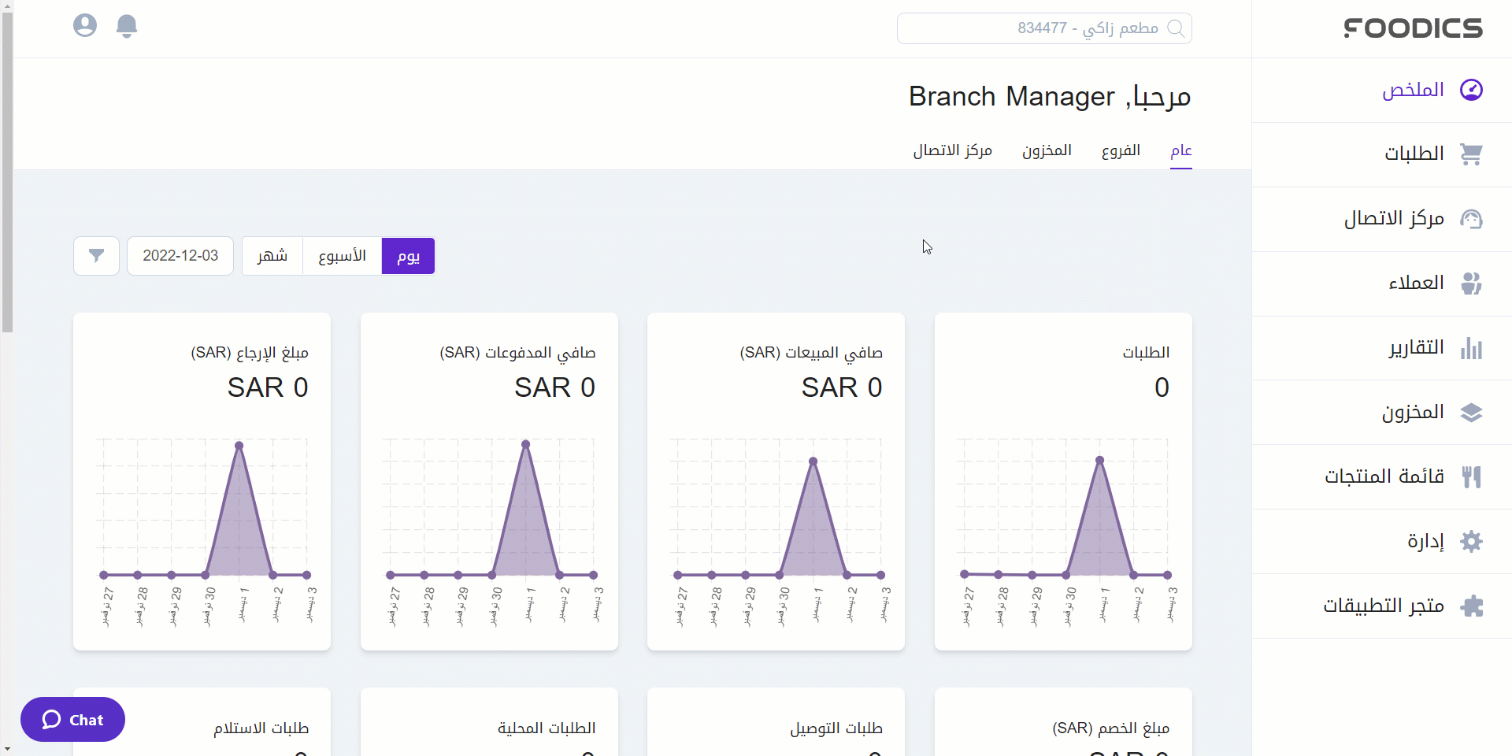Screen dimensions: 1512x756
Task: Open the user profile icon
Action: click(85, 26)
